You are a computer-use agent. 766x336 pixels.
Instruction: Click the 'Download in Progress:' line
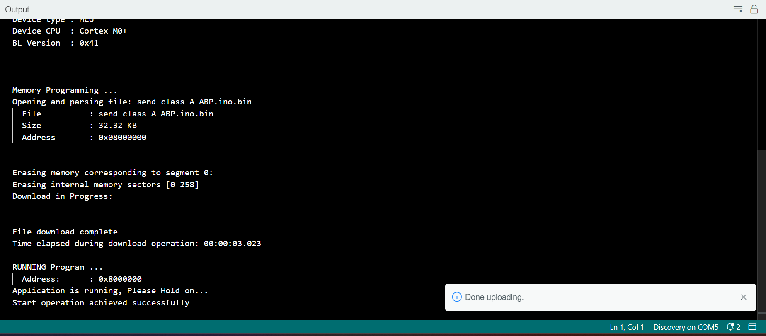[x=62, y=196]
